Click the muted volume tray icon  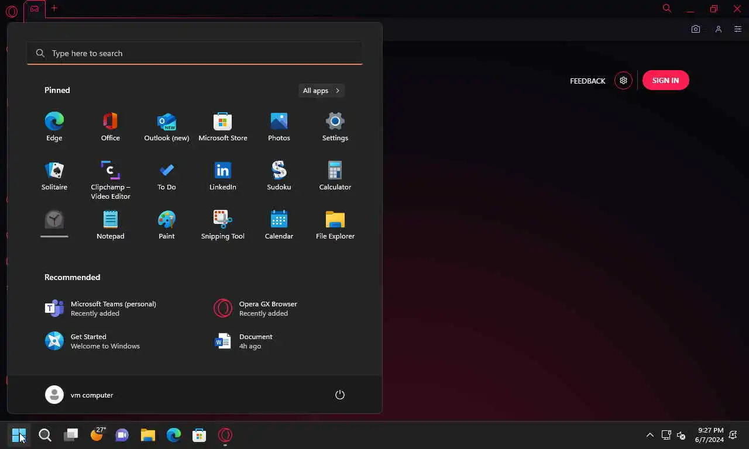click(x=681, y=435)
